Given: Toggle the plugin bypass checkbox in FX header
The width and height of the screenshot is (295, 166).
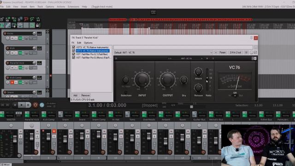Looking at the screenshot, I should (x=255, y=53).
